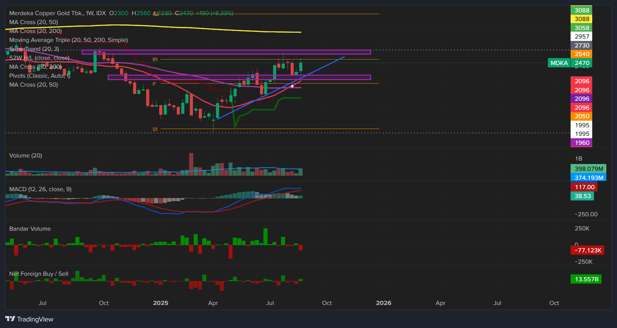
Task: Click the purple 2096 price label
Action: [x=582, y=99]
